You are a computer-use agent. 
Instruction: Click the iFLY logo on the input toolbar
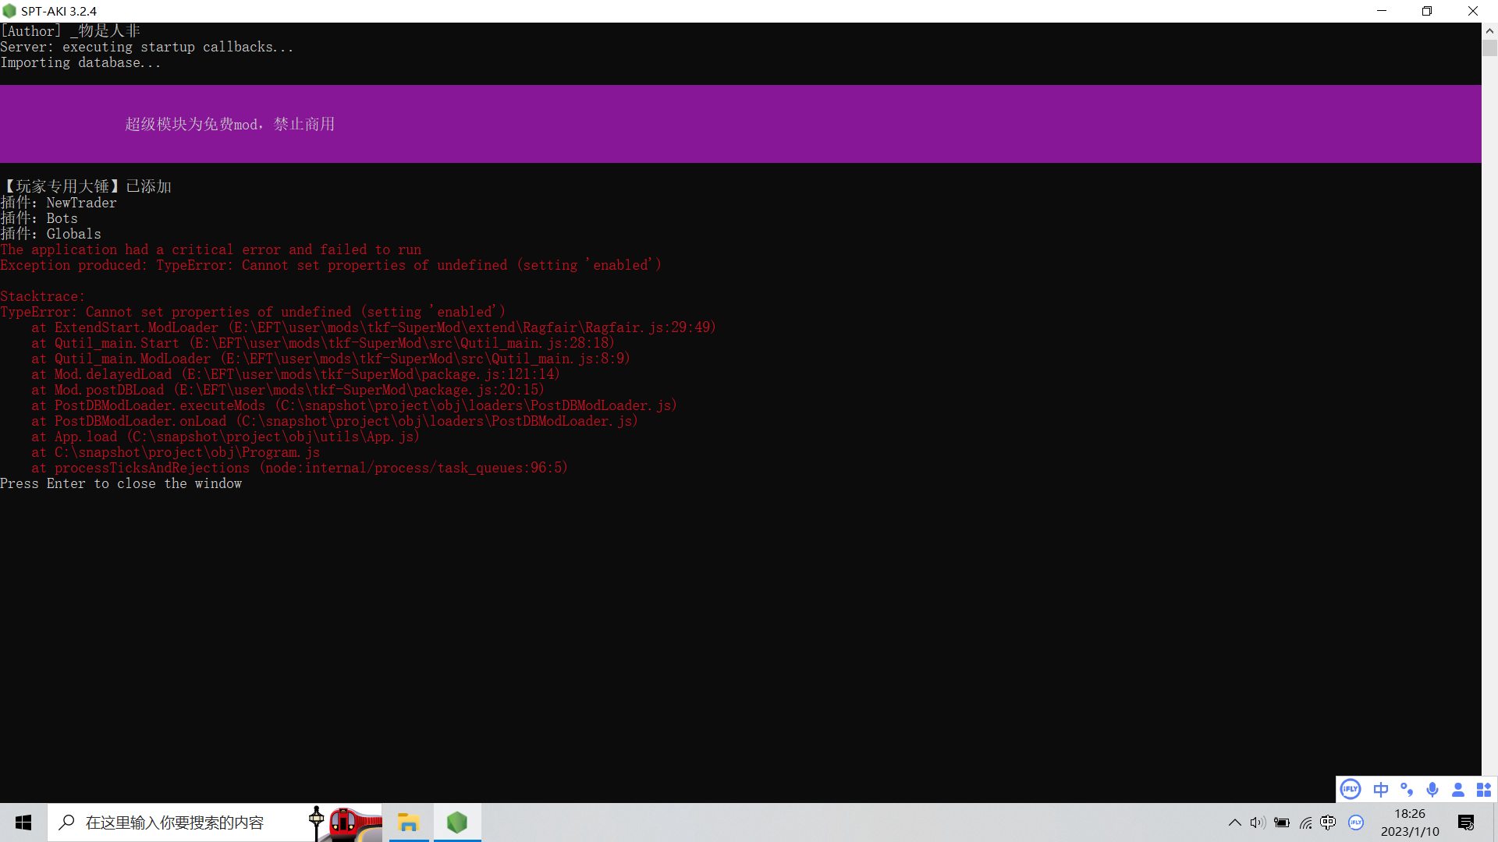point(1351,789)
